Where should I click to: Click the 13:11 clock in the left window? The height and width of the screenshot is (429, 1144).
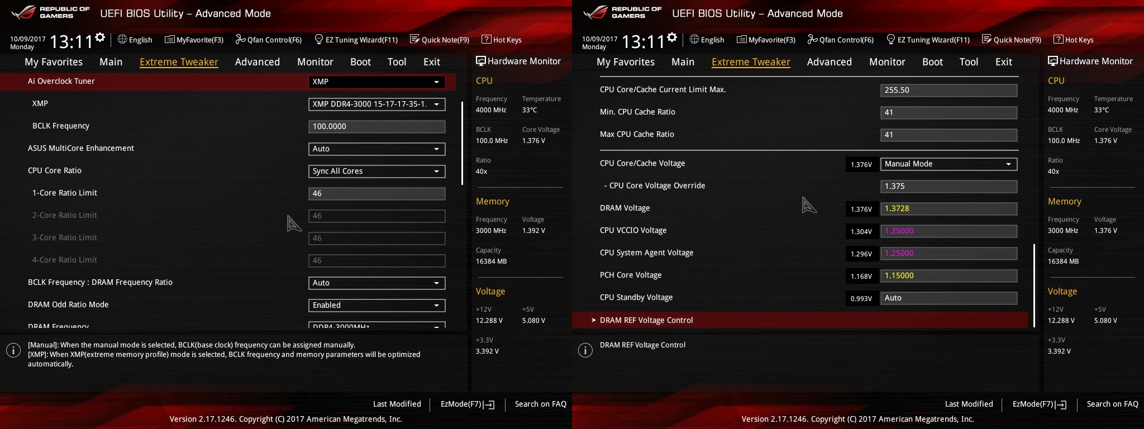click(x=71, y=41)
